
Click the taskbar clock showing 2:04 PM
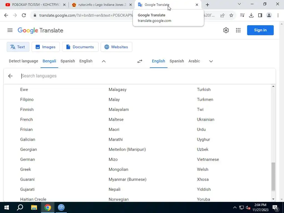pos(260,207)
